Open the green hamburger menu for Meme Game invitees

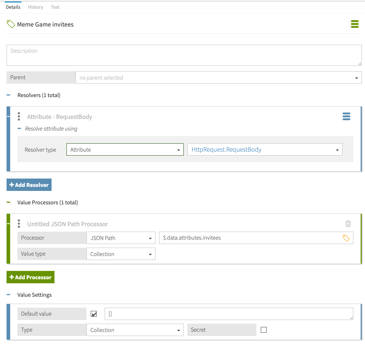click(354, 24)
